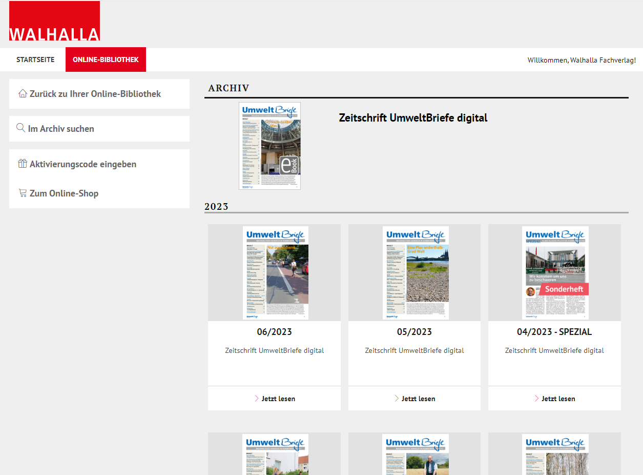
Task: Click the house icon beside Zurück zu Ihrer Online-Bibliothek
Action: tap(23, 93)
